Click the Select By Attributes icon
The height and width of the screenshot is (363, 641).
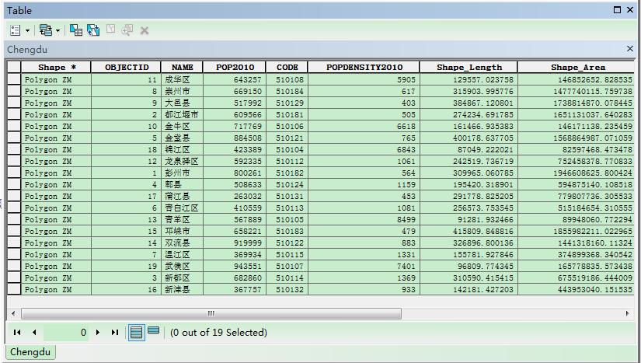76,30
